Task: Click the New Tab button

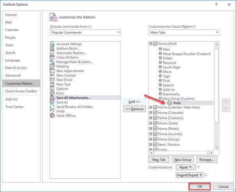Action: click(x=159, y=160)
